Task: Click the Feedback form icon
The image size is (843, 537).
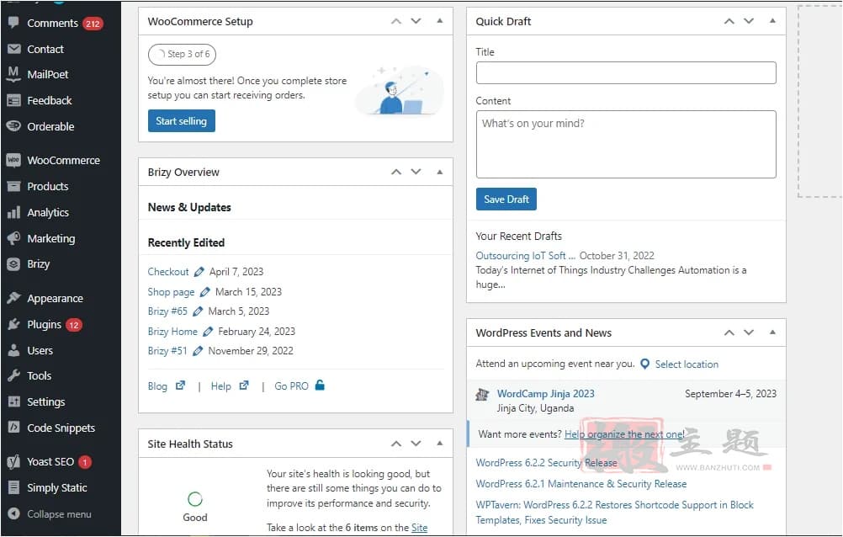Action: [x=13, y=101]
